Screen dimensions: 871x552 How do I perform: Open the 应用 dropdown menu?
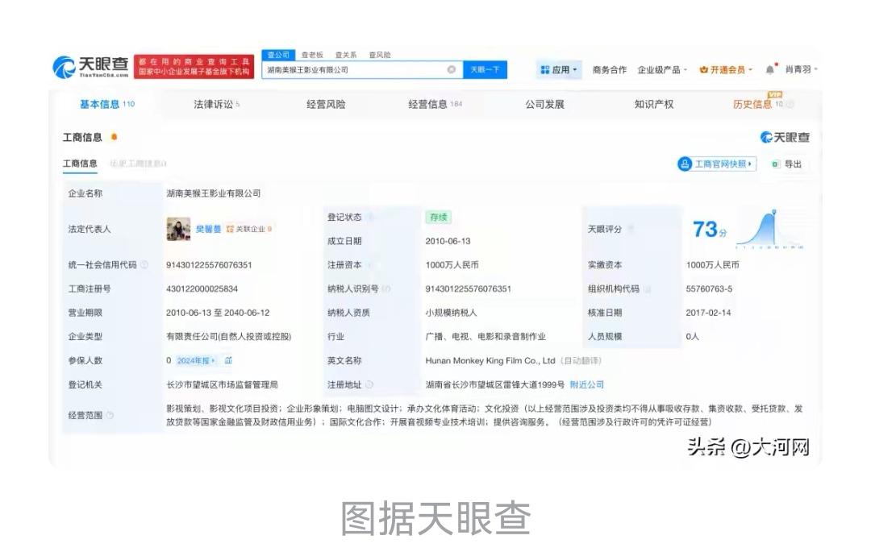point(560,70)
